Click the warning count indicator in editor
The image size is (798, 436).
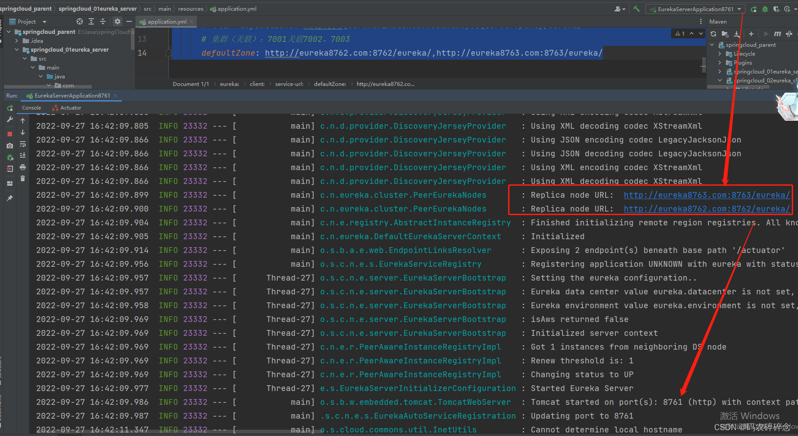(680, 34)
